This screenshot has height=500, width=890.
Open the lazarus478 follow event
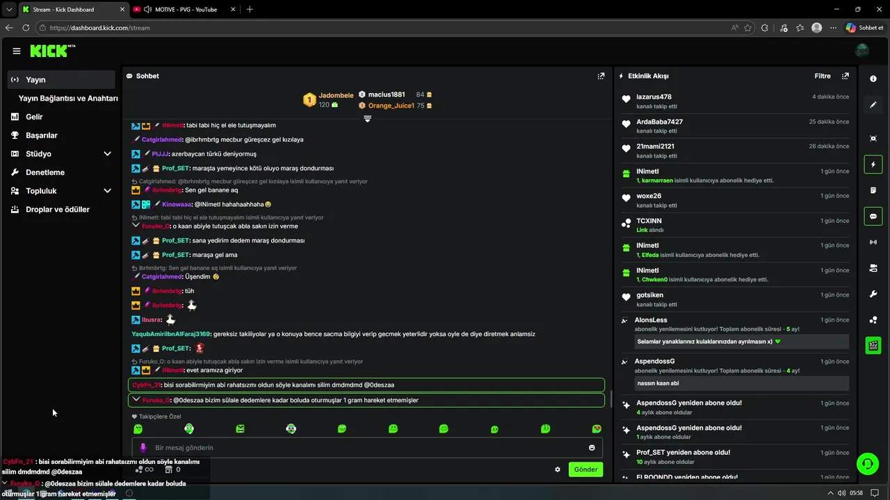735,101
